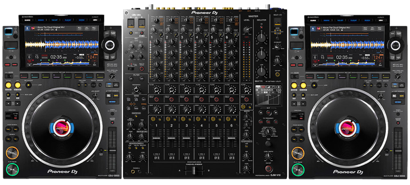This screenshot has height=185, width=410.
Task: Touch the right deck jog wheel center
Action: (346, 128)
